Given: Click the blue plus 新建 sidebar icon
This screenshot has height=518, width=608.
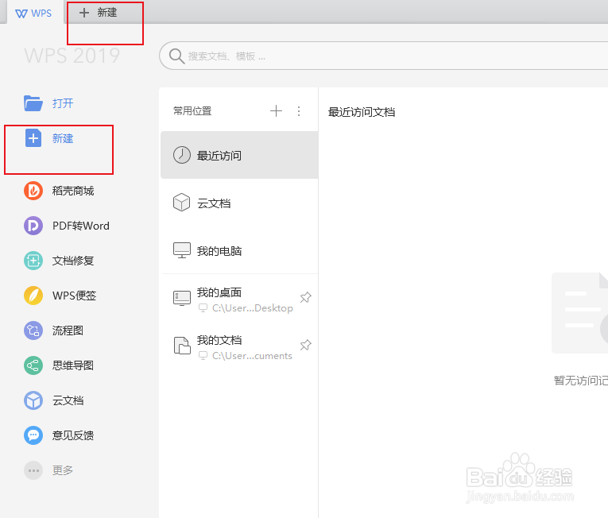Looking at the screenshot, I should 33,138.
